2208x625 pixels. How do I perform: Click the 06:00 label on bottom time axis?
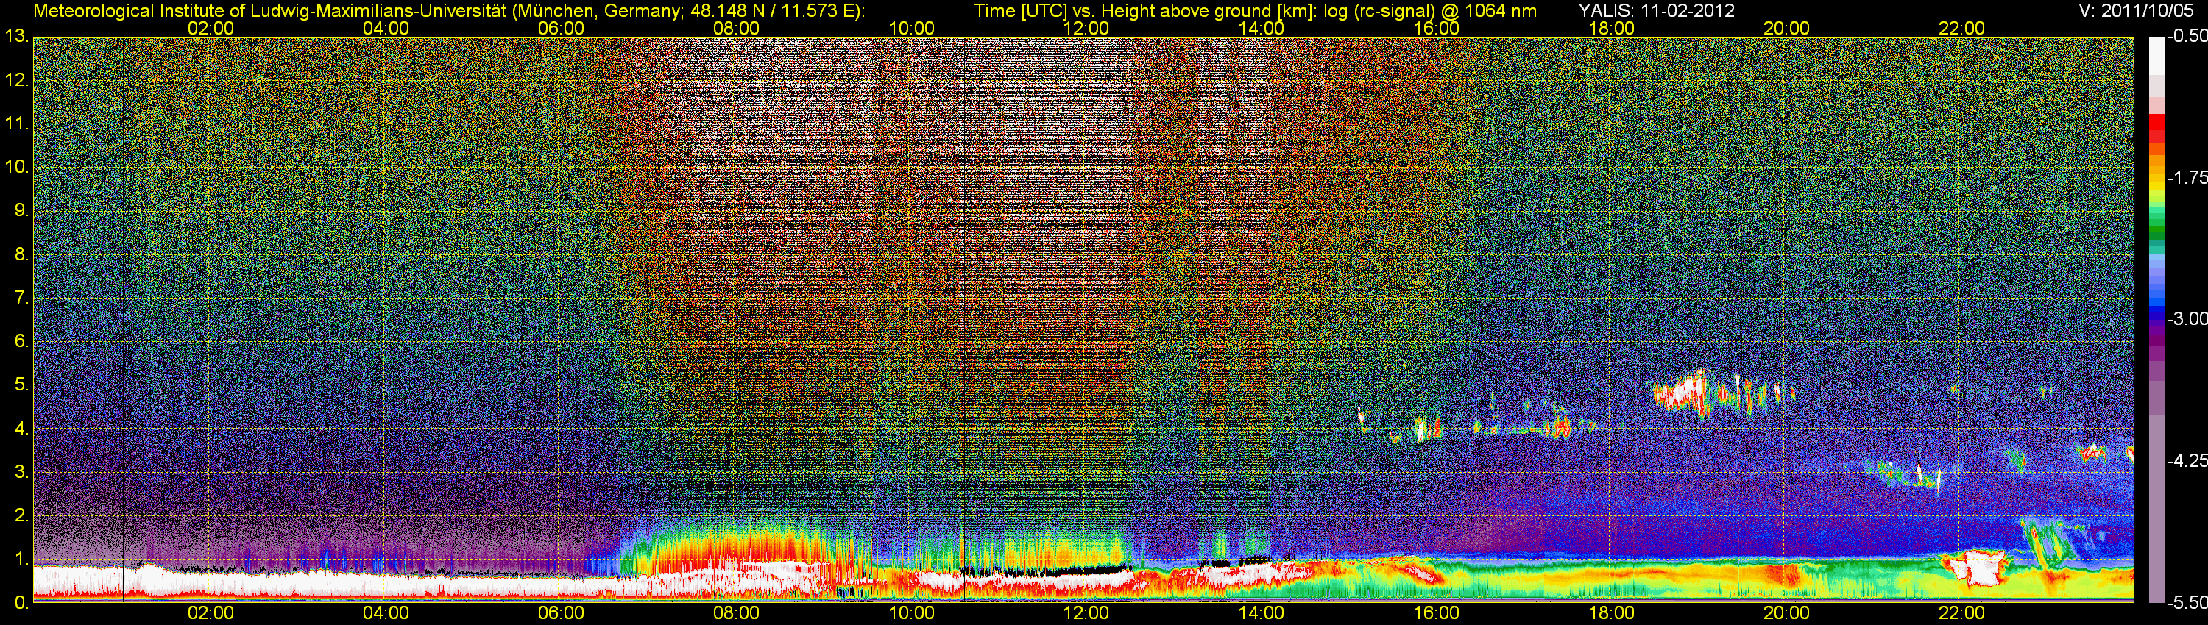(x=561, y=613)
